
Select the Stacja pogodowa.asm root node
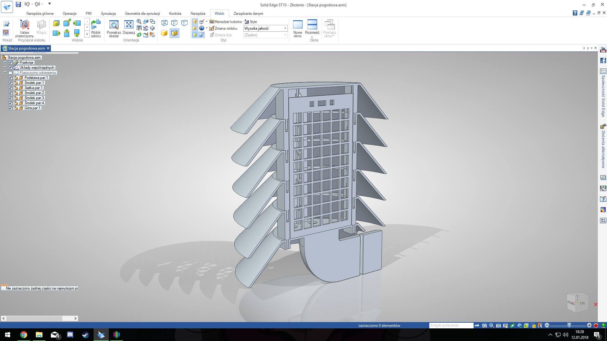(x=24, y=57)
